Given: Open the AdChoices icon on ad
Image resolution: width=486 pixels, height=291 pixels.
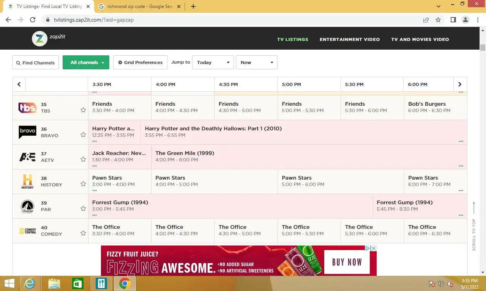Looking at the screenshot, I should click(x=368, y=248).
